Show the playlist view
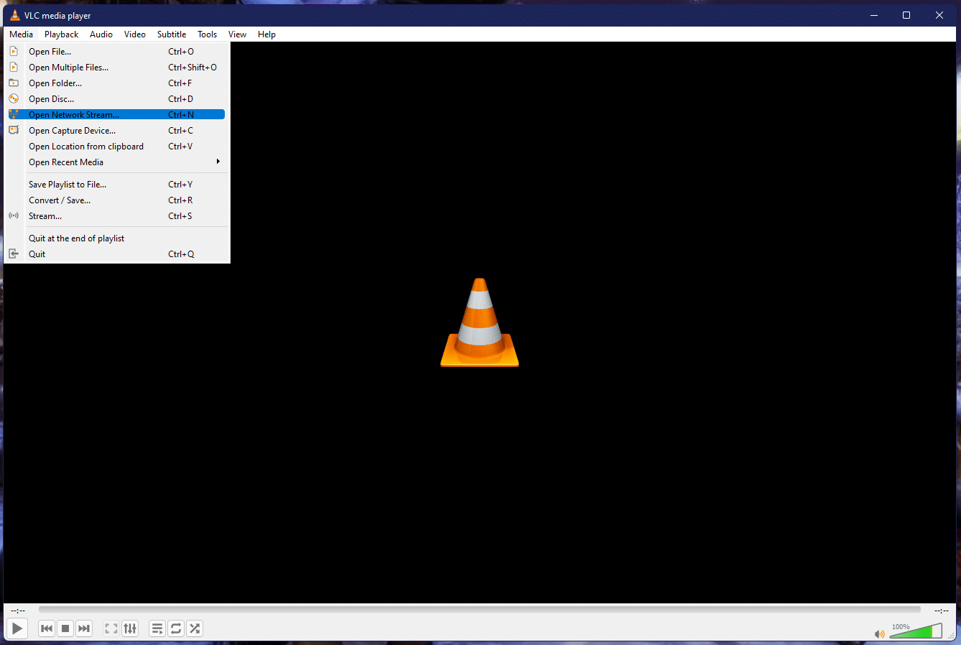The height and width of the screenshot is (645, 961). [x=157, y=628]
